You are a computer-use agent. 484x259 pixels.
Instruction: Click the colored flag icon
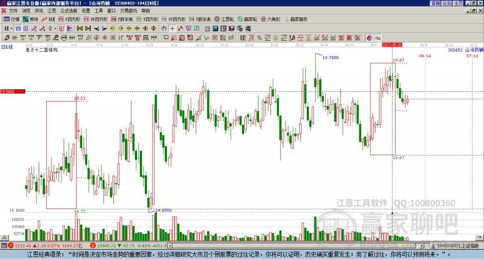point(70,29)
